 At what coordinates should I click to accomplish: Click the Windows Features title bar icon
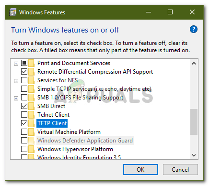13,12
